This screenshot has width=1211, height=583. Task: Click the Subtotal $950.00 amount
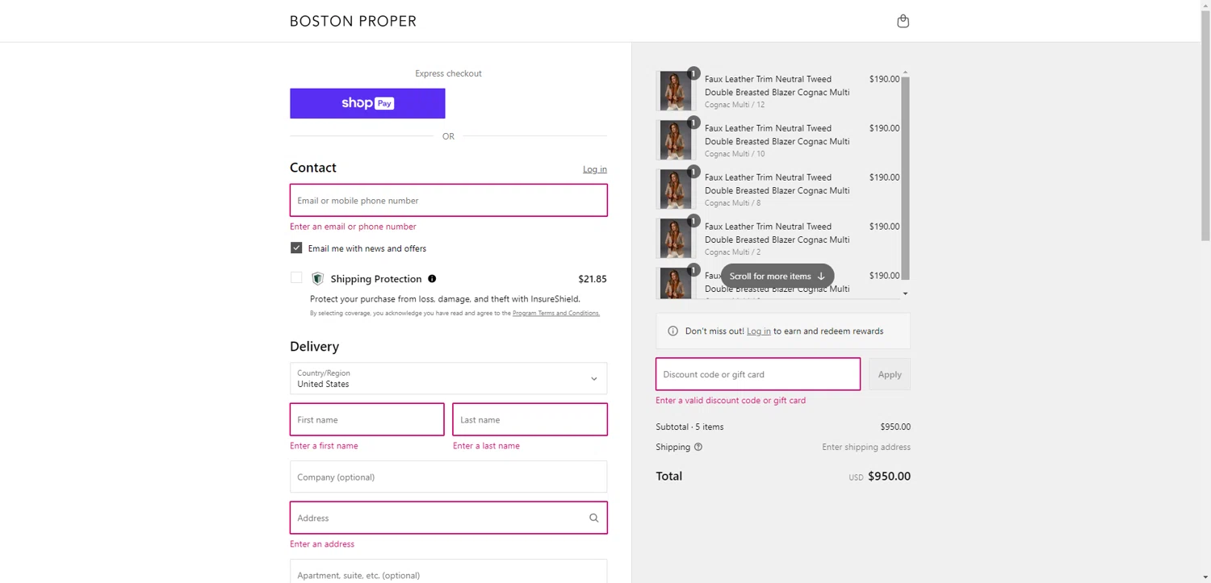[895, 427]
